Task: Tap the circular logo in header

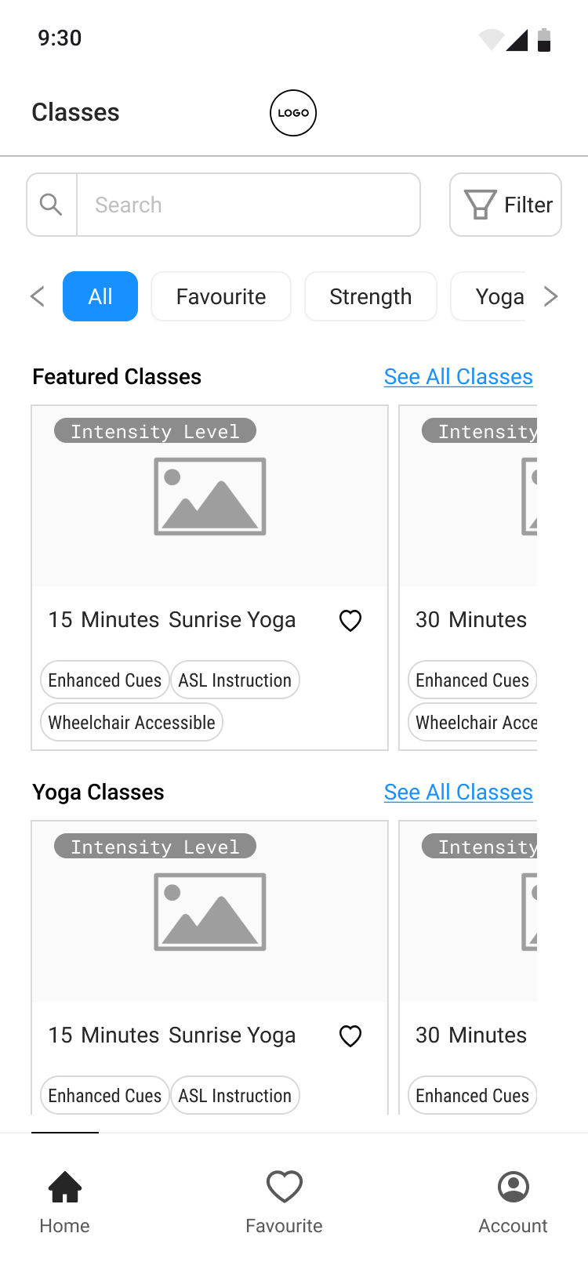Action: (293, 113)
